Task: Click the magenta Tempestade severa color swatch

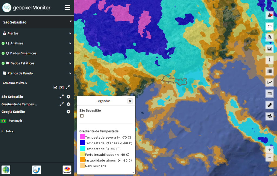Action: pyautogui.click(x=83, y=137)
